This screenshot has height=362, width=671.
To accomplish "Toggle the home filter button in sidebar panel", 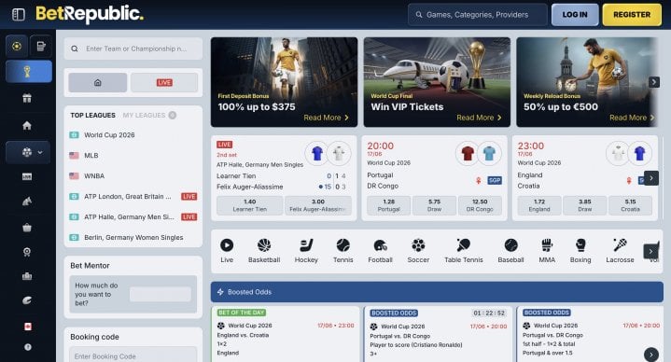I will pyautogui.click(x=98, y=83).
